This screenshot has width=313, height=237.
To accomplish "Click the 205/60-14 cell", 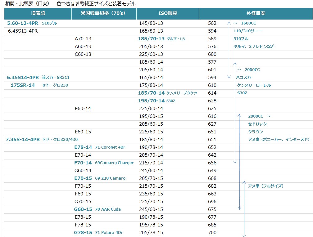I will [151, 70].
